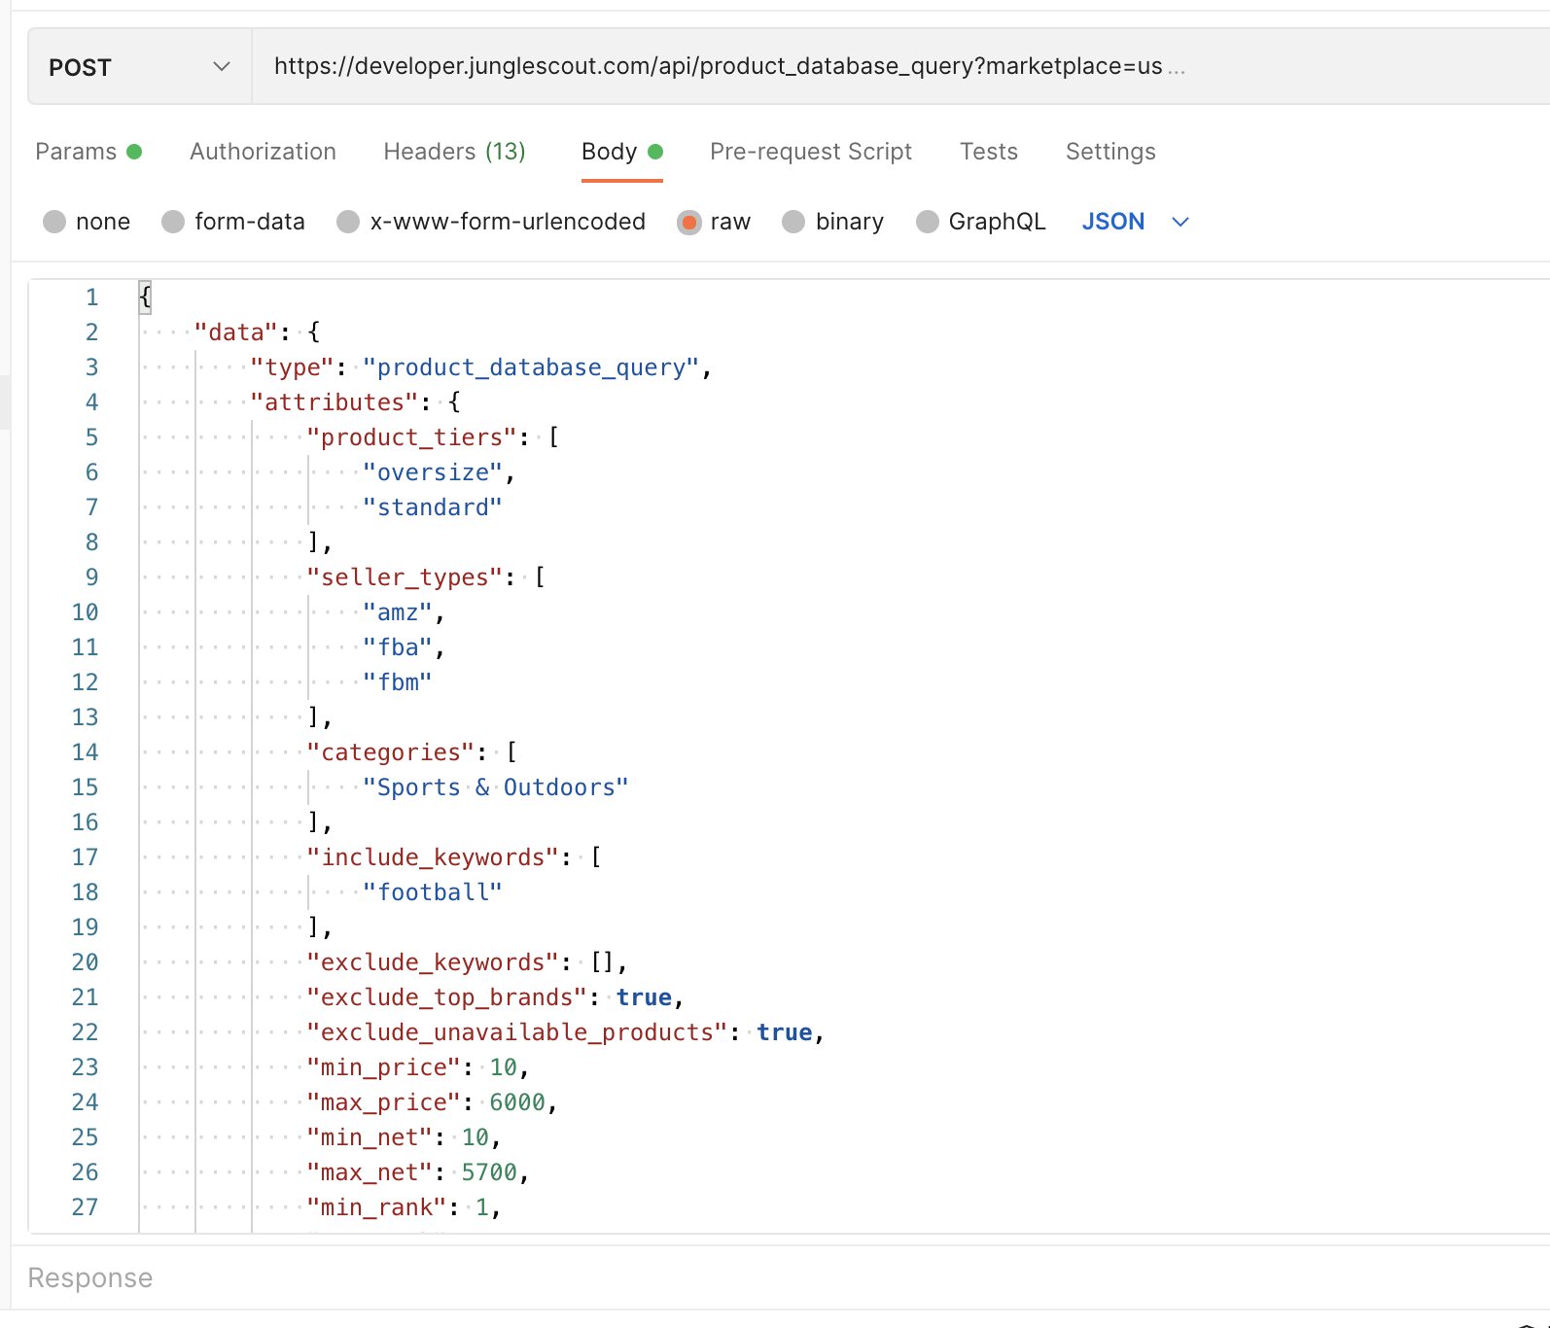Image resolution: width=1550 pixels, height=1328 pixels.
Task: Click the "product_database_query" value text
Action: (x=531, y=367)
